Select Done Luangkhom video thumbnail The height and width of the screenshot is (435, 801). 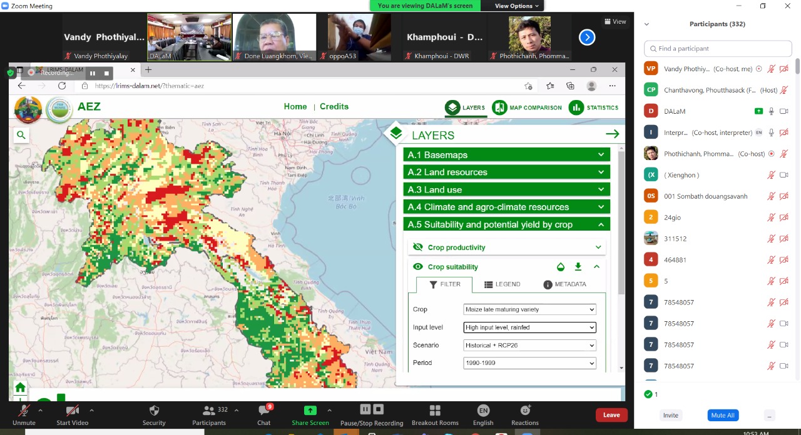click(274, 37)
